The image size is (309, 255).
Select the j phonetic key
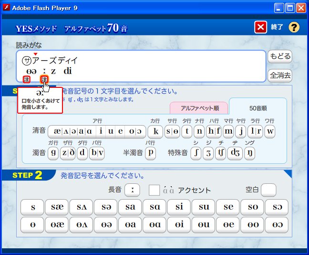pos(241,131)
